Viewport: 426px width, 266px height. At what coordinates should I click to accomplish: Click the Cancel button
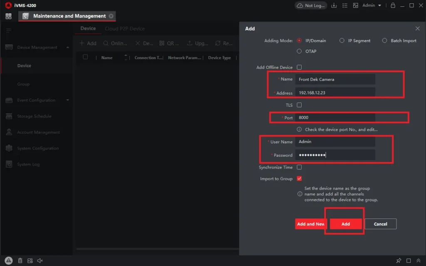pyautogui.click(x=380, y=224)
